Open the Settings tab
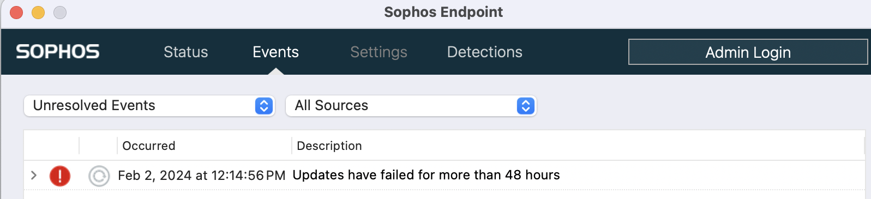The image size is (871, 199). coord(379,52)
